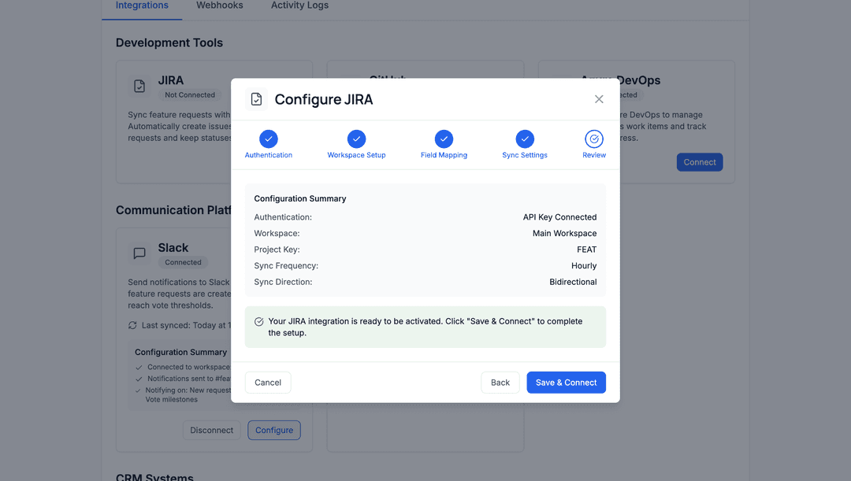
Task: Select the Review step icon in the stepper
Action: point(594,139)
